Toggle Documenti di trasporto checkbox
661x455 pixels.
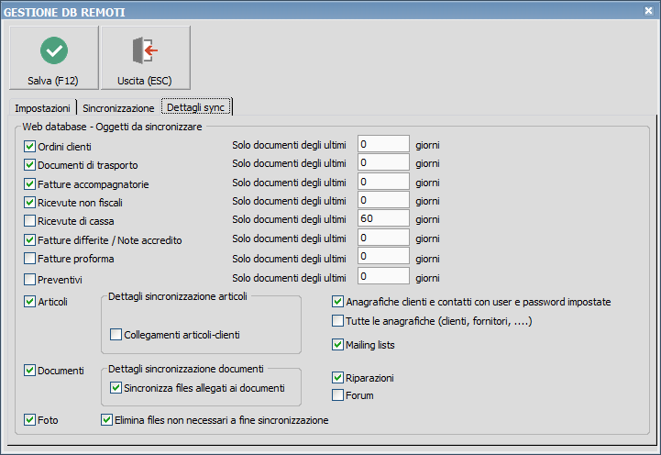pos(29,165)
